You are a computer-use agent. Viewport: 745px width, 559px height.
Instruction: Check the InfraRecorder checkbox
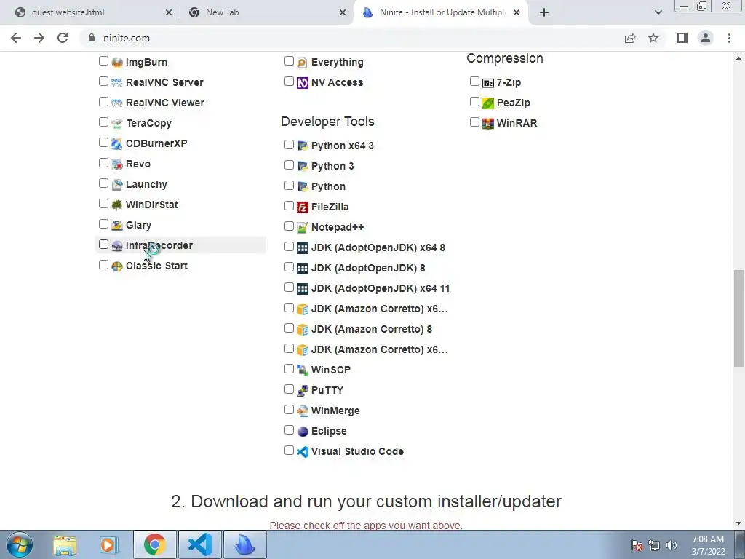(103, 245)
